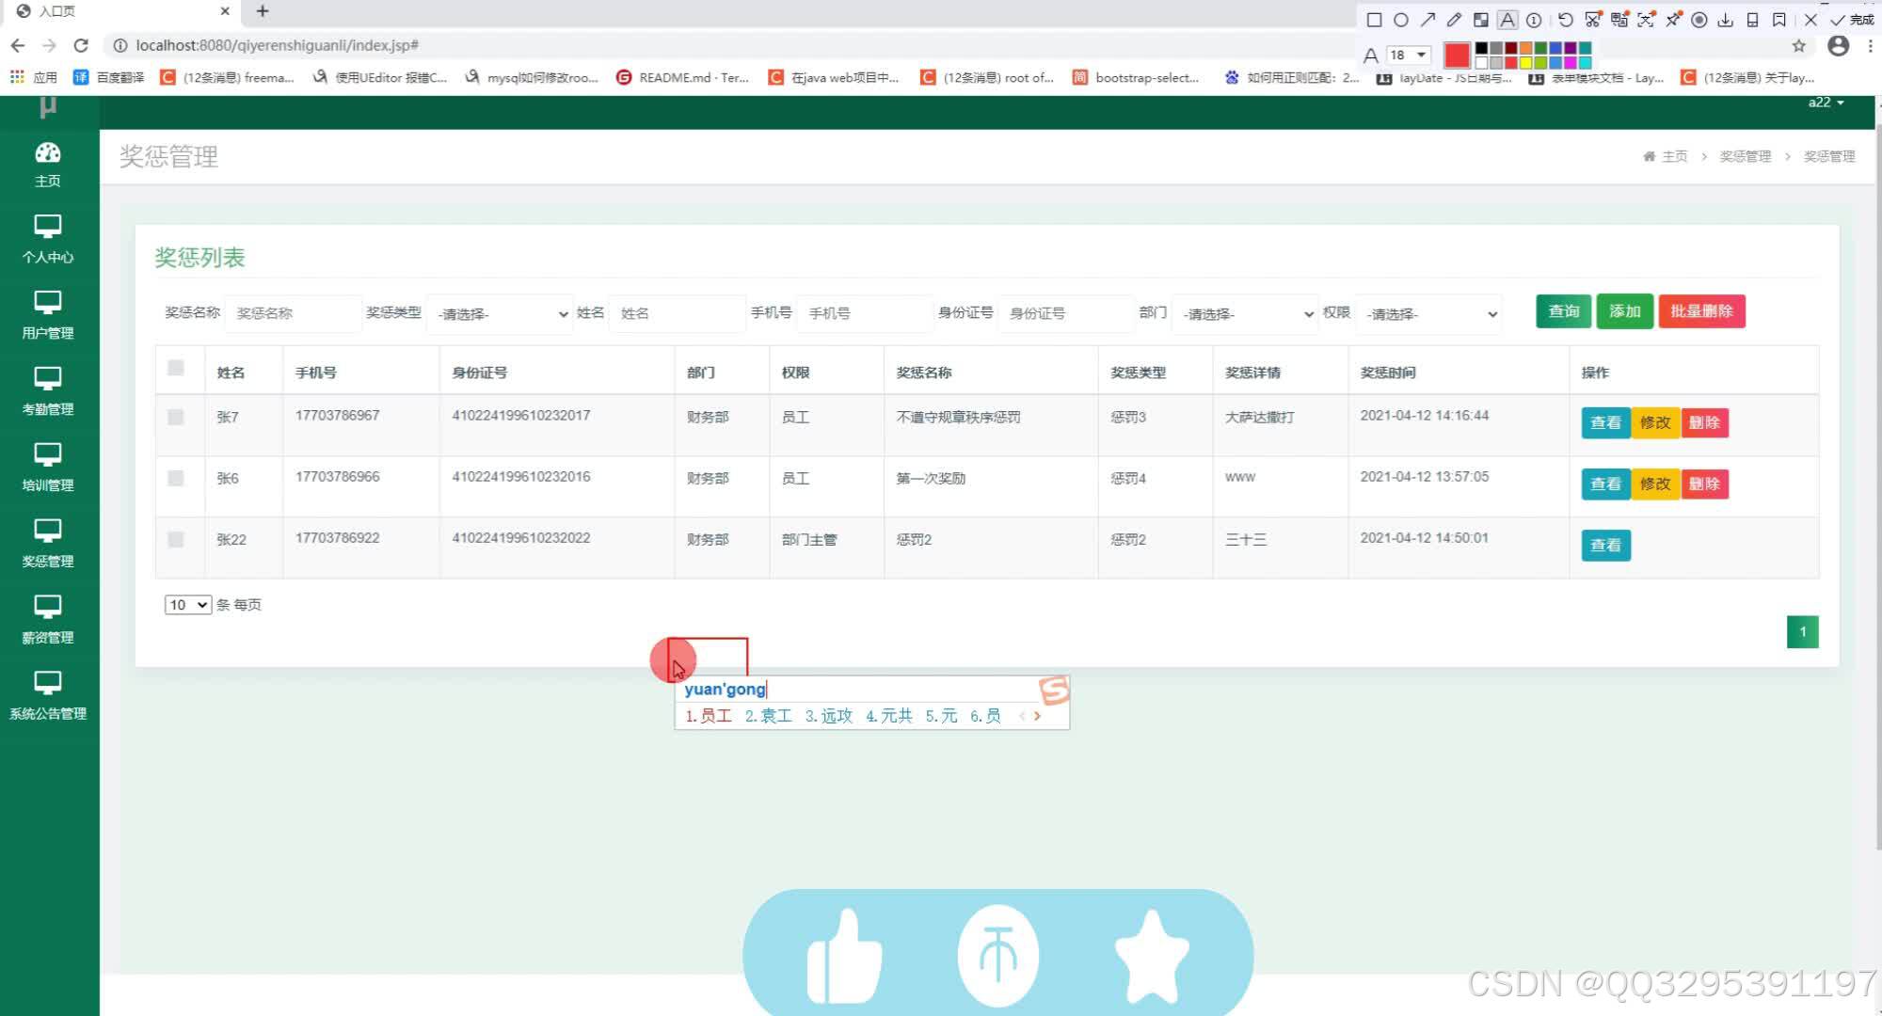Open the README.md bookmark
Viewport: 1882px width, 1016px height.
click(682, 77)
